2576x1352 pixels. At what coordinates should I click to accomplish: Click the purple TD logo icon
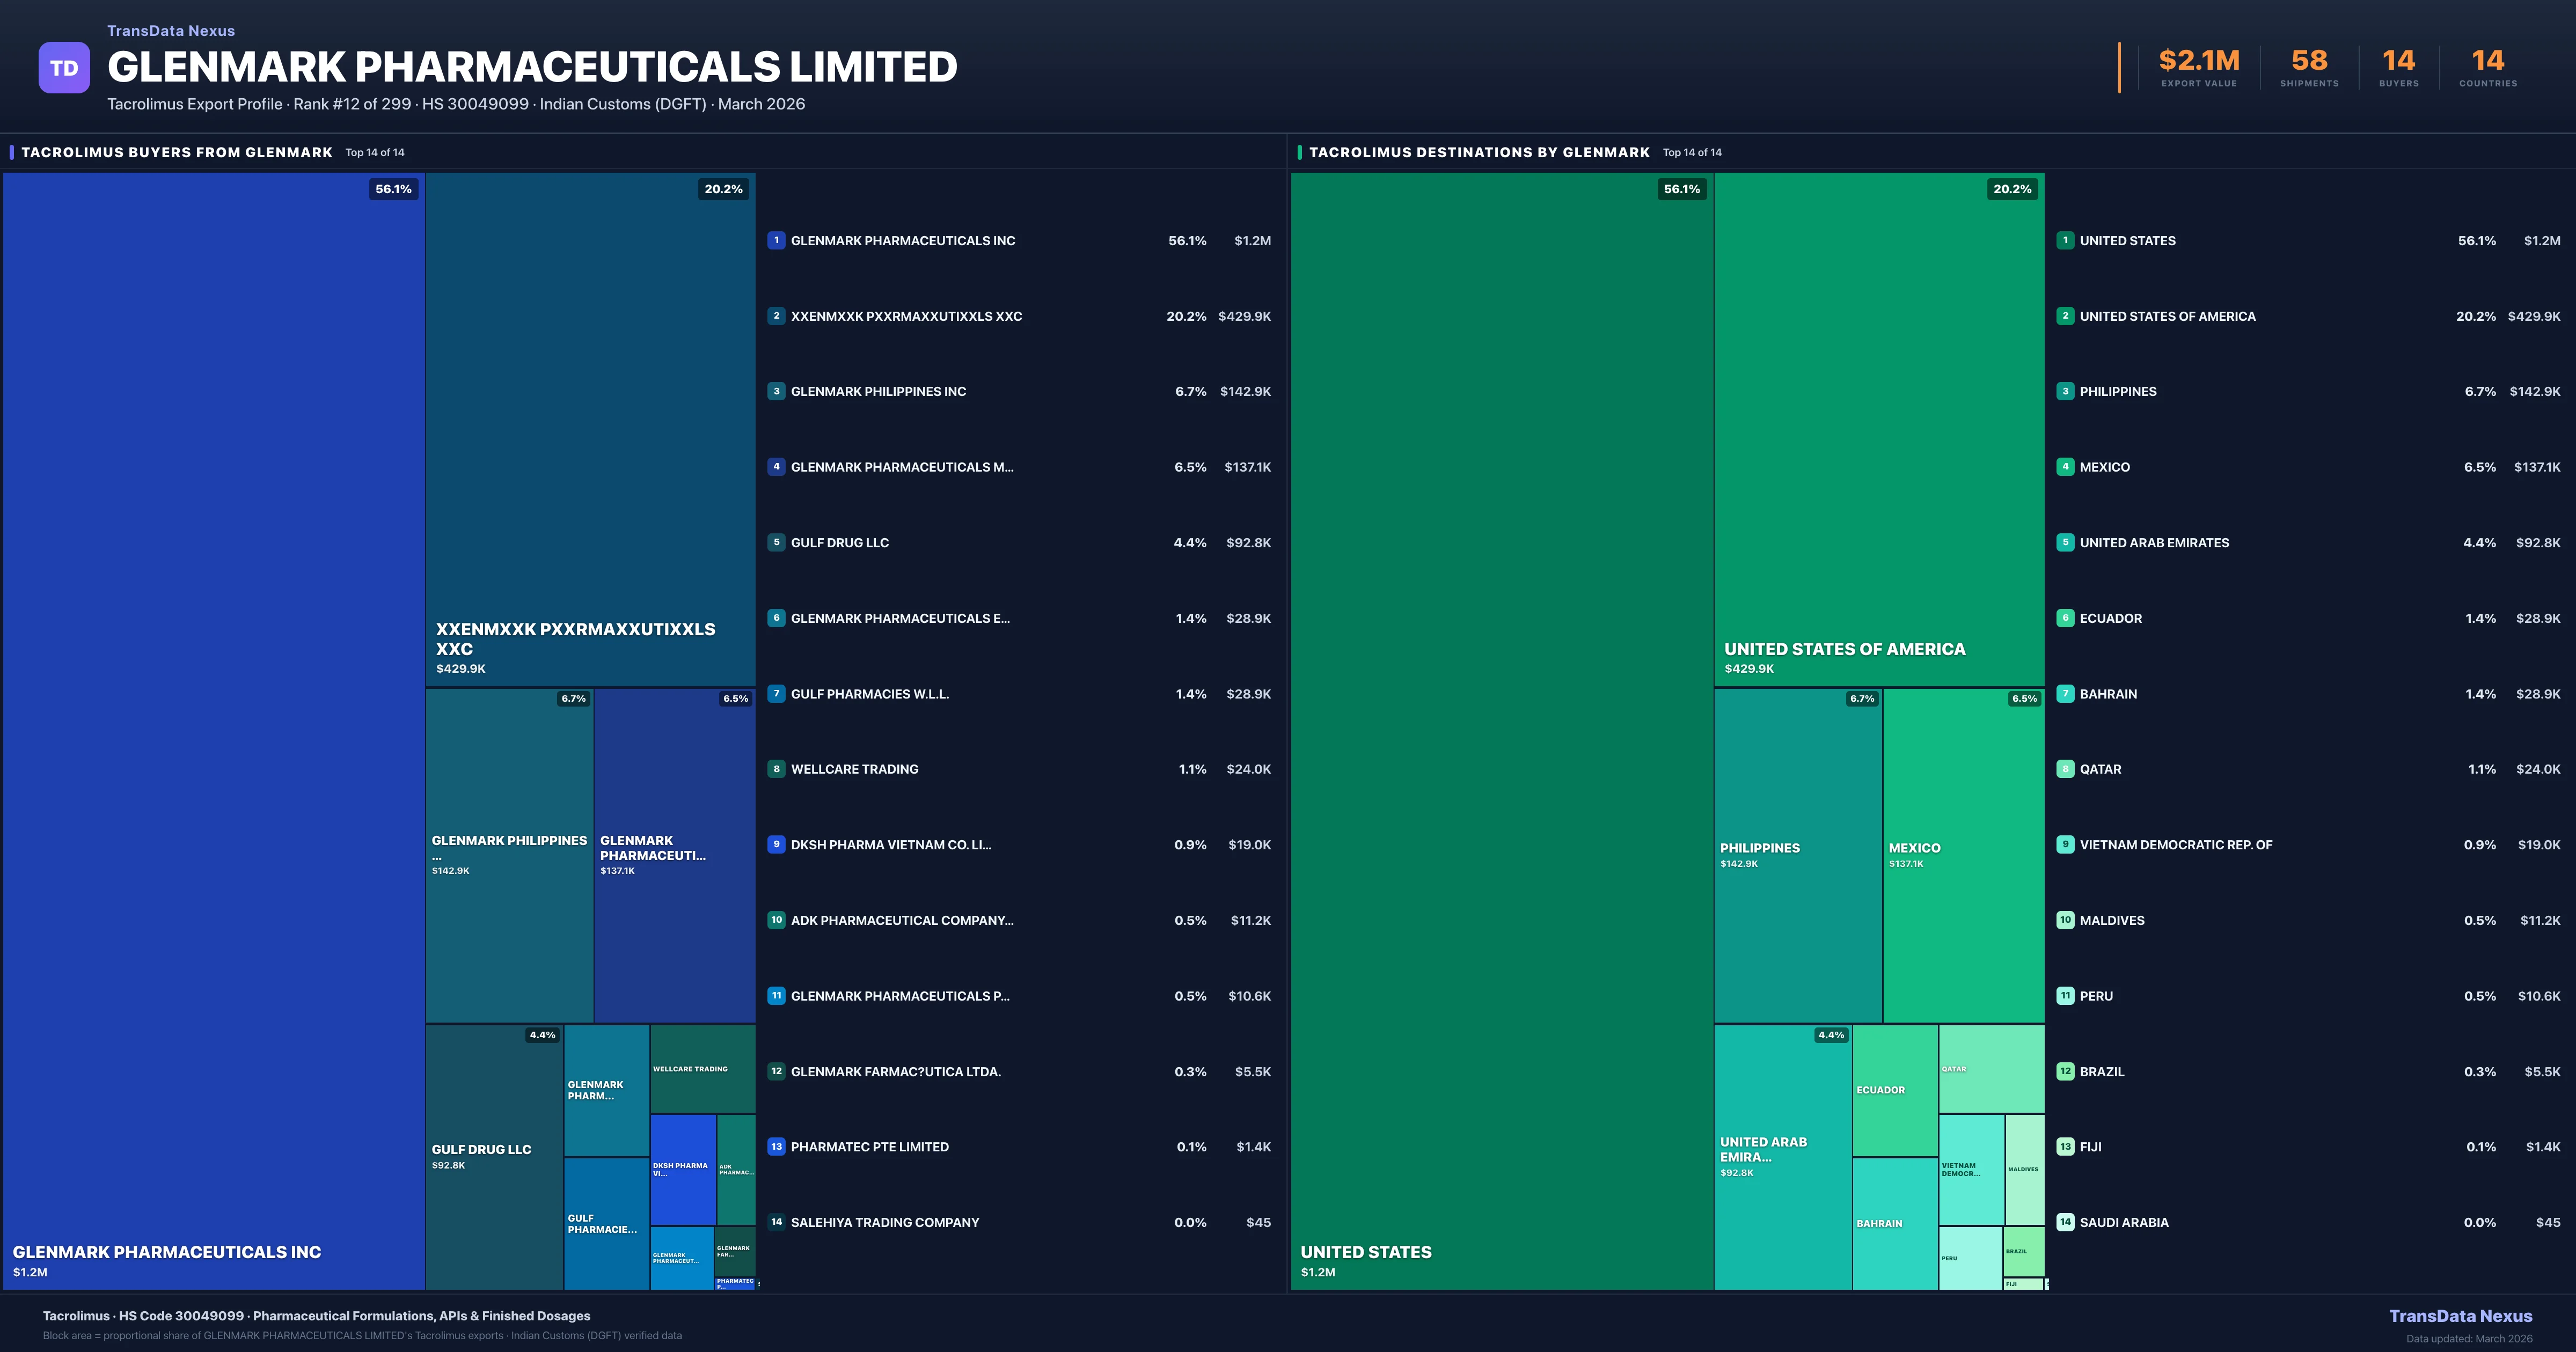[64, 68]
